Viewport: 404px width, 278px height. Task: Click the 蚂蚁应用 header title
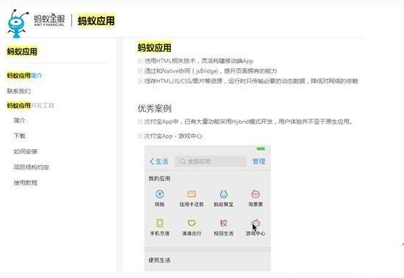[96, 21]
